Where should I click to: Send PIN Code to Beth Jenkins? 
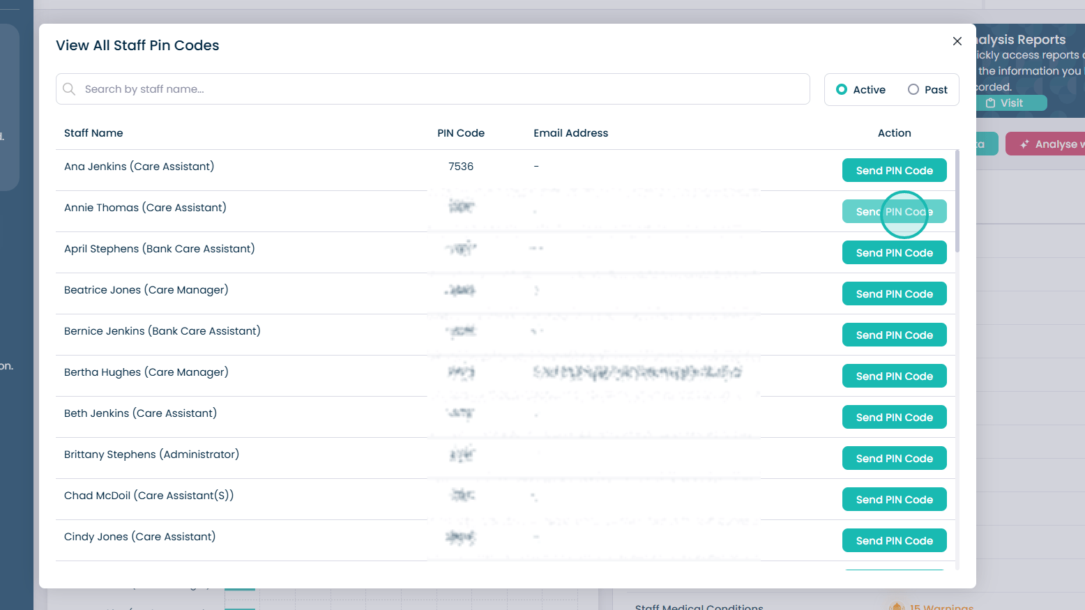click(x=895, y=418)
